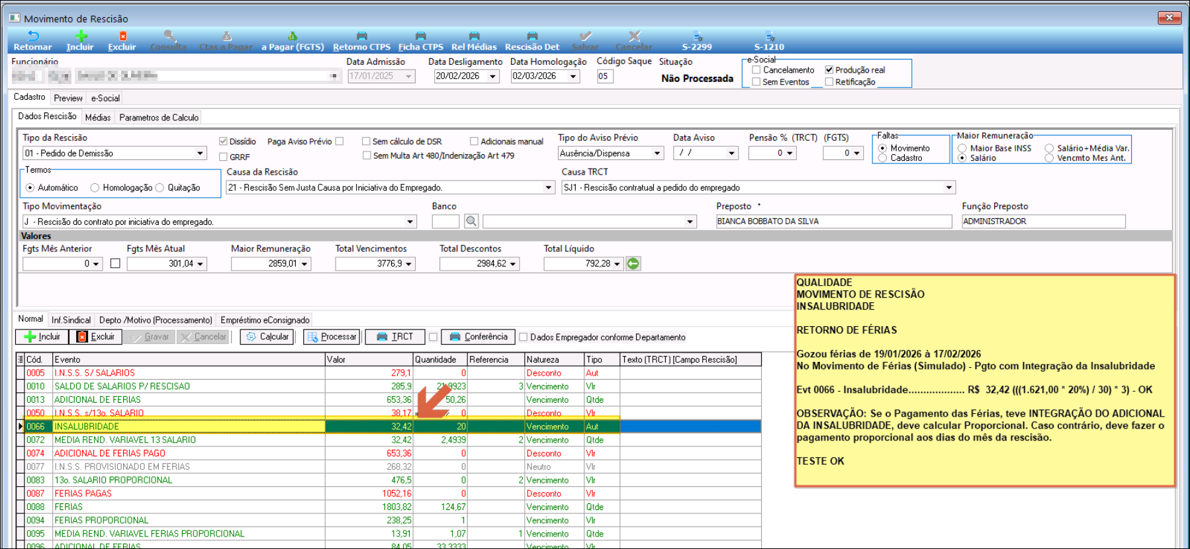Open the Retorno CTPS report icon
Viewport: 1190px width, 549px height.
click(x=361, y=36)
